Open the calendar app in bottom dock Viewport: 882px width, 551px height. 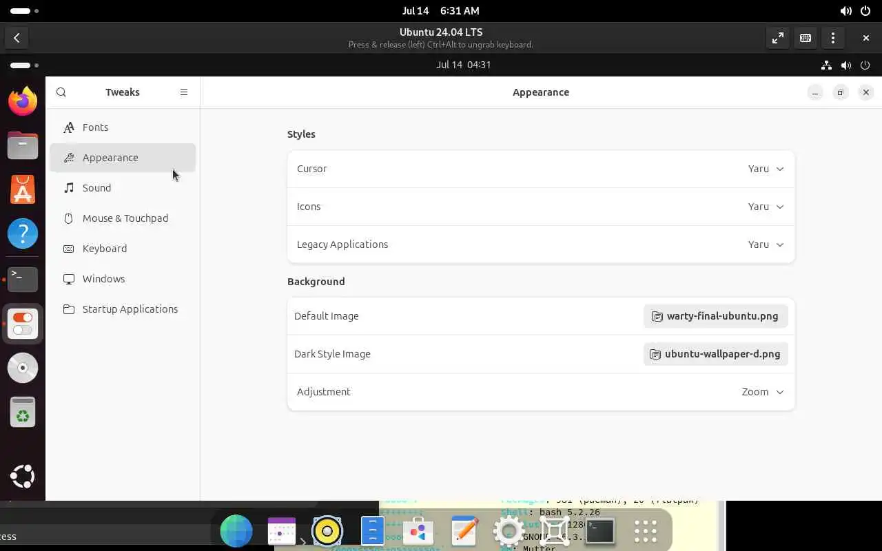tap(282, 531)
